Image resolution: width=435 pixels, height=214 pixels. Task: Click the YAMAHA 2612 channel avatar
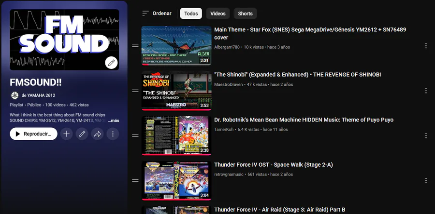[x=14, y=95]
